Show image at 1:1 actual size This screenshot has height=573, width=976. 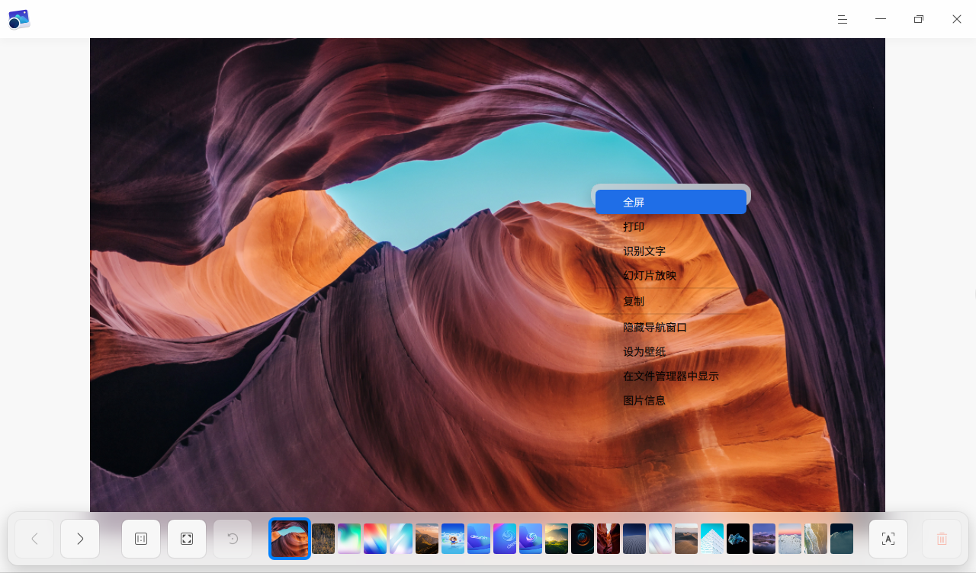pyautogui.click(x=141, y=539)
